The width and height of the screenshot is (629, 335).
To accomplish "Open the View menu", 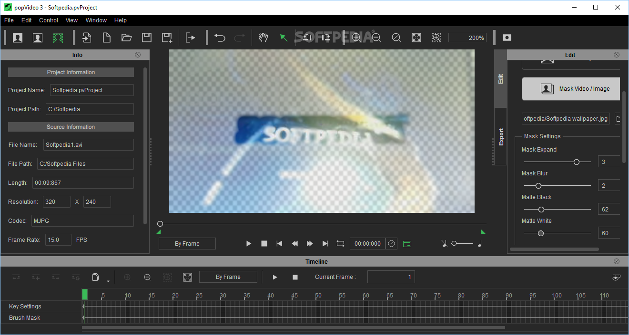I will pyautogui.click(x=72, y=20).
